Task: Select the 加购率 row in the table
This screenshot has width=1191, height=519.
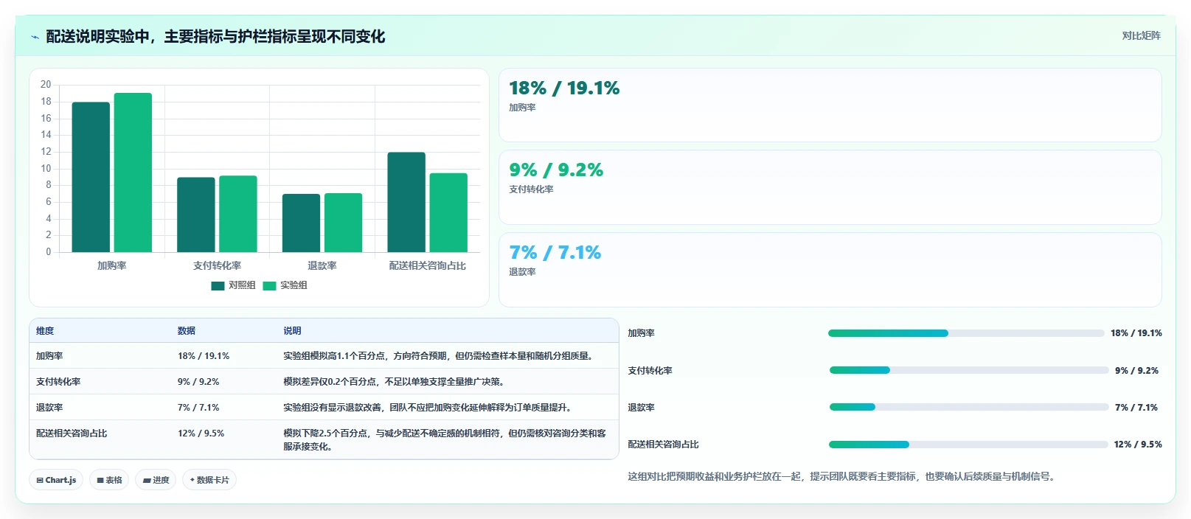Action: tap(324, 355)
